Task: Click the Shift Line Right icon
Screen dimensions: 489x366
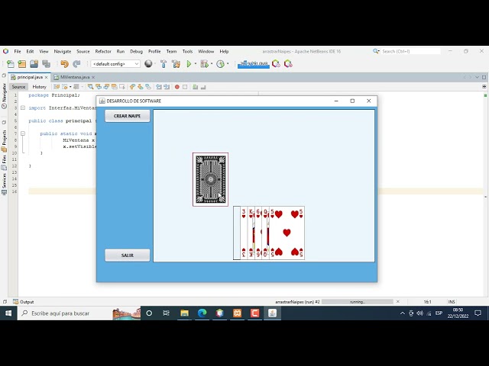Action: pyautogui.click(x=167, y=87)
